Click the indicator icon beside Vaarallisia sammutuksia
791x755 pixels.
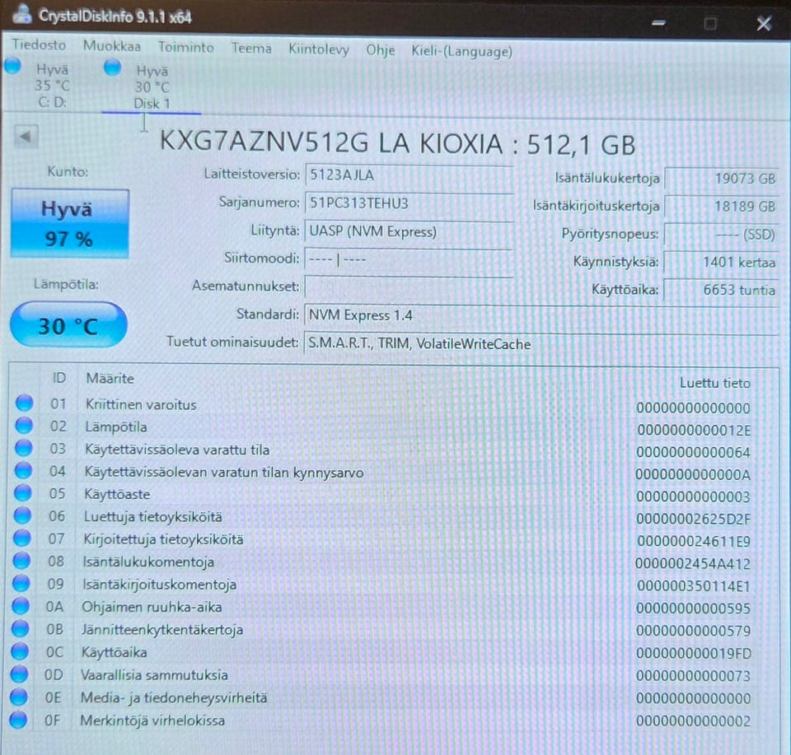[23, 675]
